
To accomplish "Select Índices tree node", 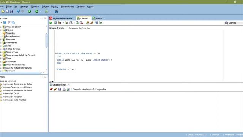I will pos(9,30).
